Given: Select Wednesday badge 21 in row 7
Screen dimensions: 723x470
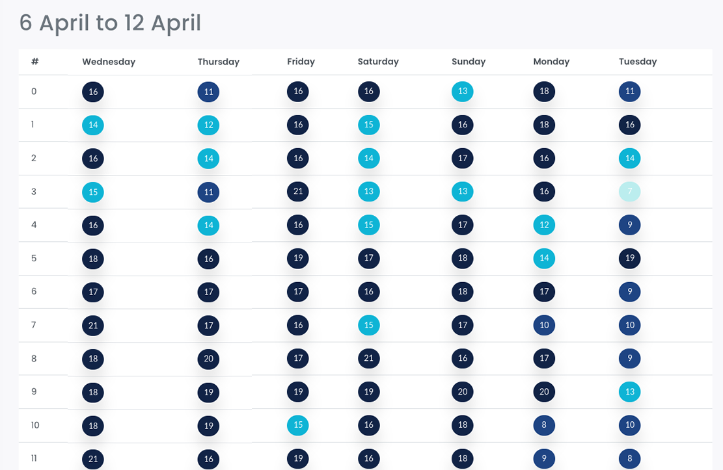Looking at the screenshot, I should point(93,325).
